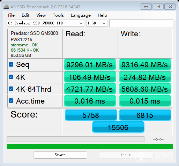Open the Help menu
Viewport: 179px width, 166px height.
coord(102,15)
